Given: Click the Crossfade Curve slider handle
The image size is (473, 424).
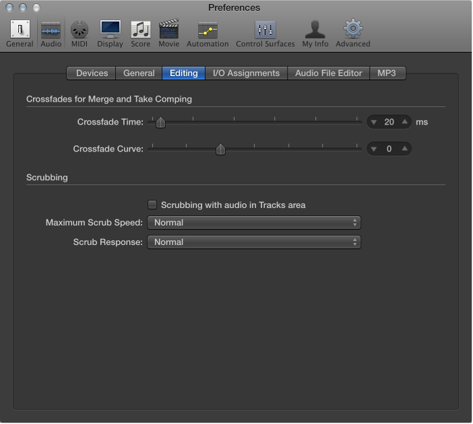Looking at the screenshot, I should (x=220, y=149).
